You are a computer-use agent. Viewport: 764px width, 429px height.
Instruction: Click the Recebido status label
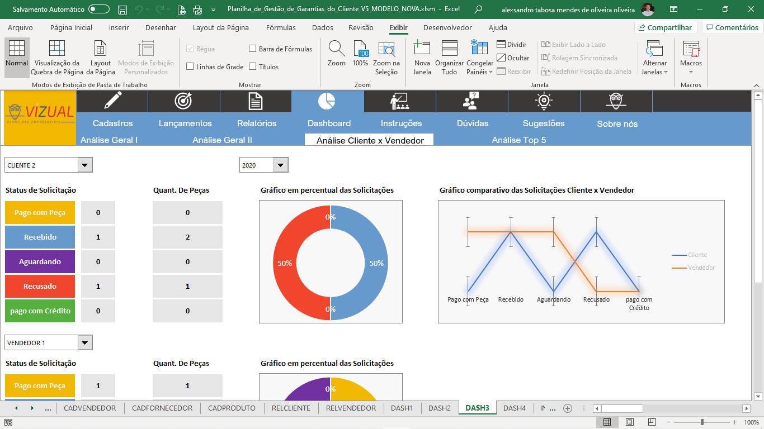click(40, 237)
